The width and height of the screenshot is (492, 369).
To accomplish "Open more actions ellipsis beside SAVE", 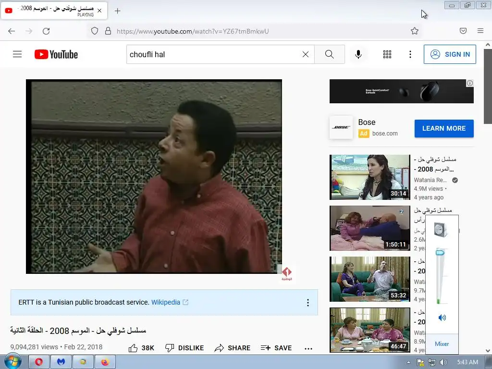I will point(308,348).
